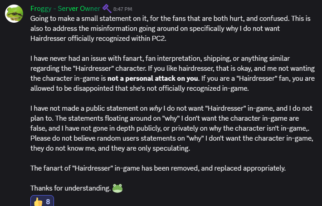This screenshot has width=322, height=206.
Task: Click the thumbs-up emoji in the reaction
Action: point(38,200)
